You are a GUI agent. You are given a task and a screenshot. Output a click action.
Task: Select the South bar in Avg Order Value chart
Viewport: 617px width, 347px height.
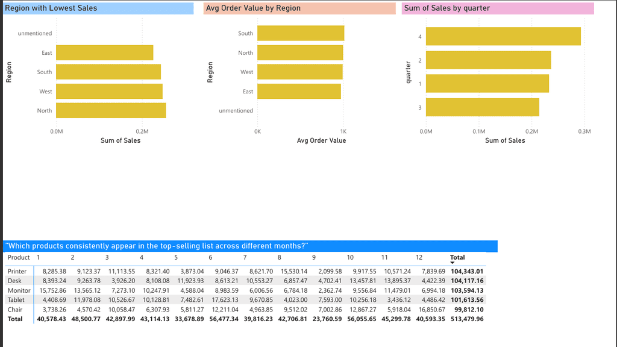click(x=300, y=33)
